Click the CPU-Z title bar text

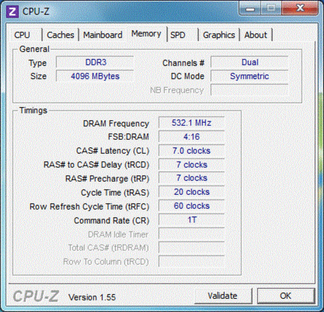(x=36, y=11)
